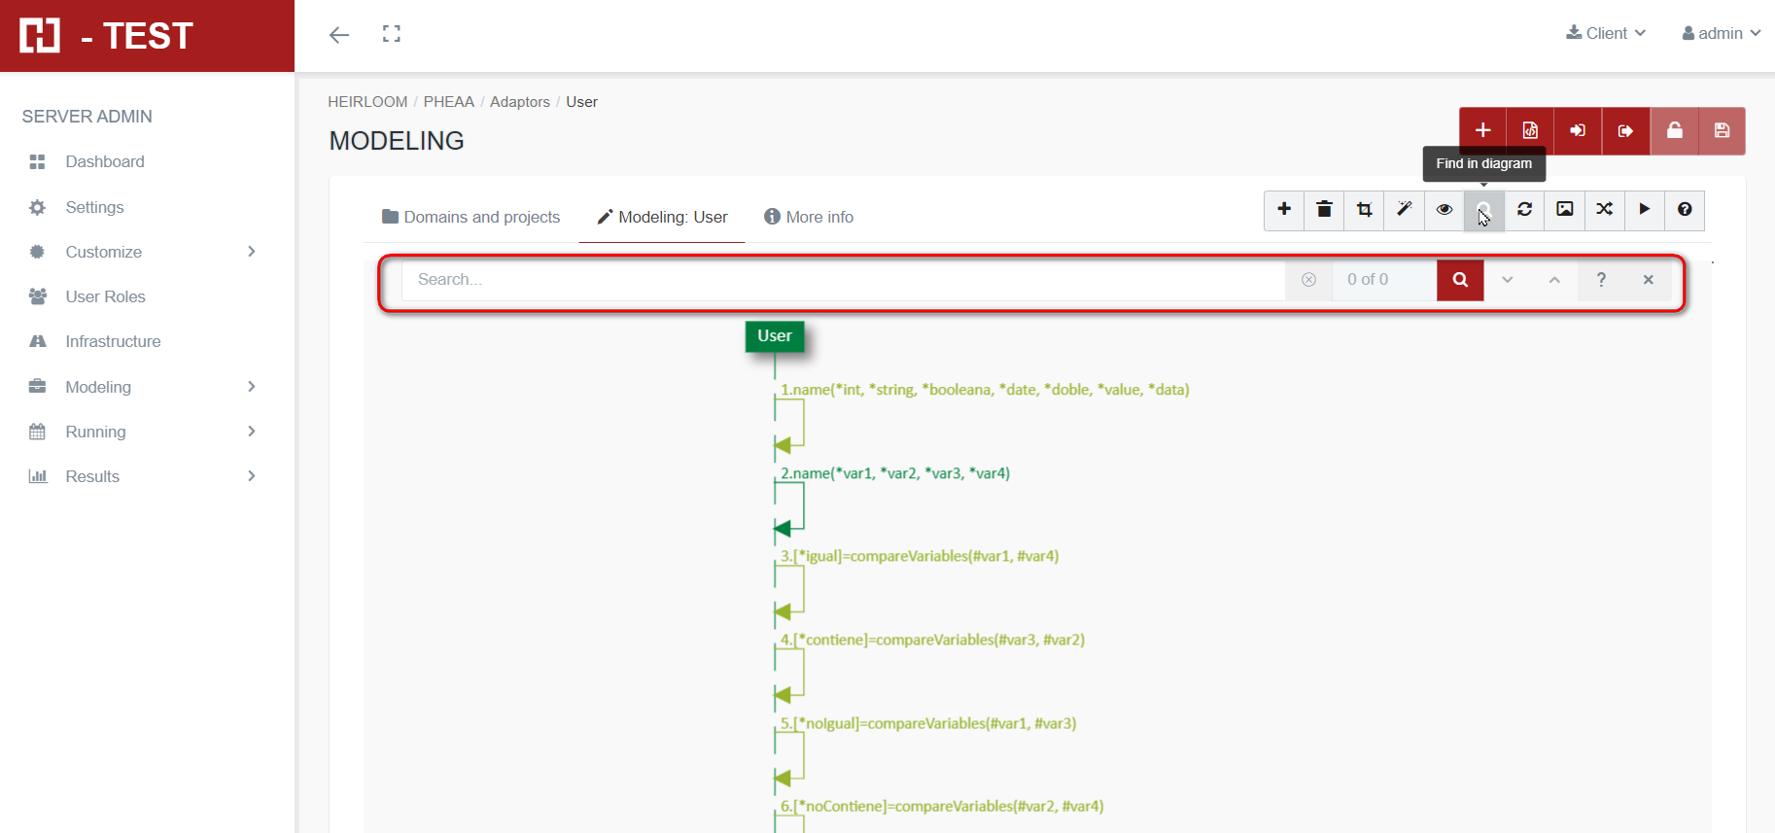
Task: Click into the Search input field
Action: click(842, 280)
